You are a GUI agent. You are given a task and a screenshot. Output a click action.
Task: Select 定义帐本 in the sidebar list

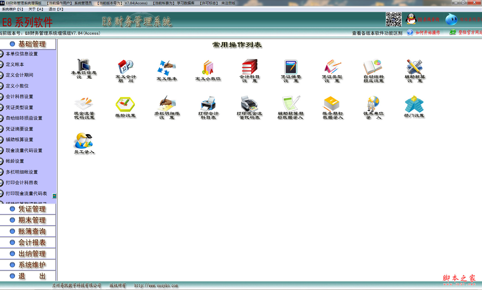(x=15, y=65)
